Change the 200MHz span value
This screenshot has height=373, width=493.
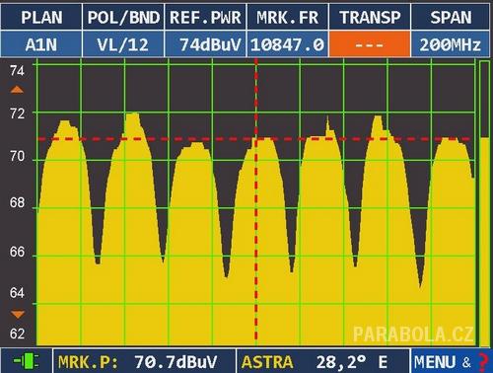(x=451, y=44)
